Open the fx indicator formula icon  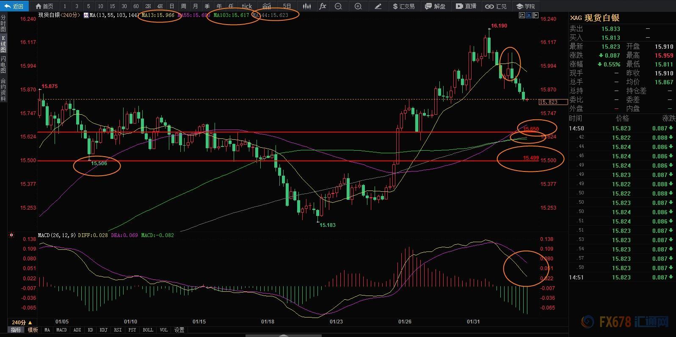pyautogui.click(x=323, y=6)
